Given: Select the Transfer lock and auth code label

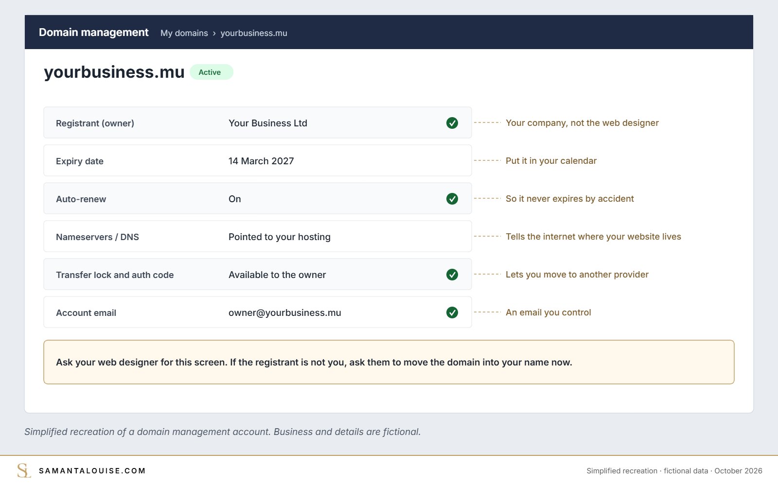Looking at the screenshot, I should pyautogui.click(x=115, y=275).
